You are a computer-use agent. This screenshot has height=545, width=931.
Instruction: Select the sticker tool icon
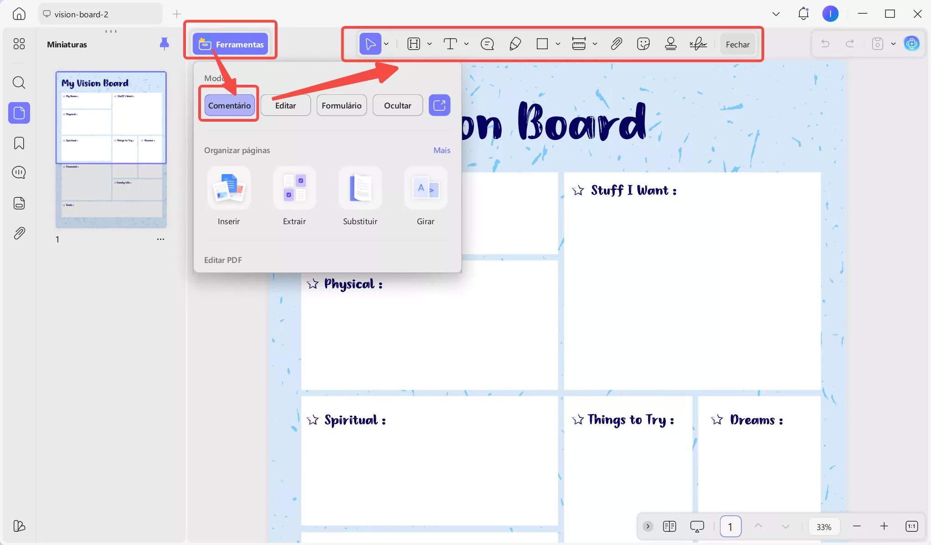point(643,44)
